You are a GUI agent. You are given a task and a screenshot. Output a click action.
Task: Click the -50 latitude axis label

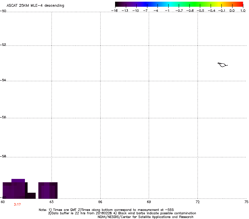point(3,11)
